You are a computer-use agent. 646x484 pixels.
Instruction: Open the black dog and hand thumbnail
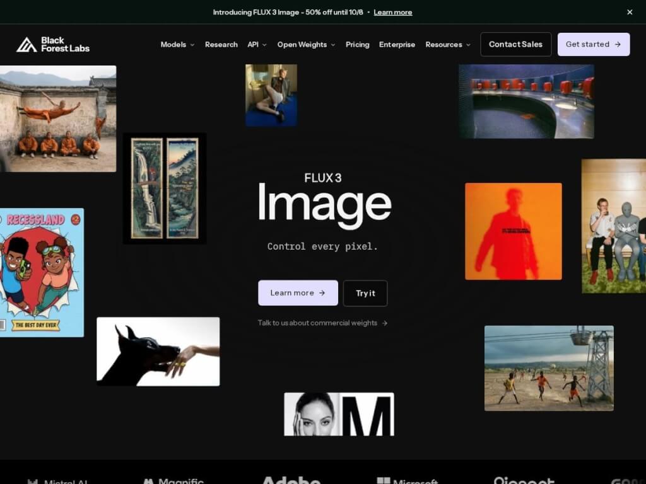coord(158,352)
